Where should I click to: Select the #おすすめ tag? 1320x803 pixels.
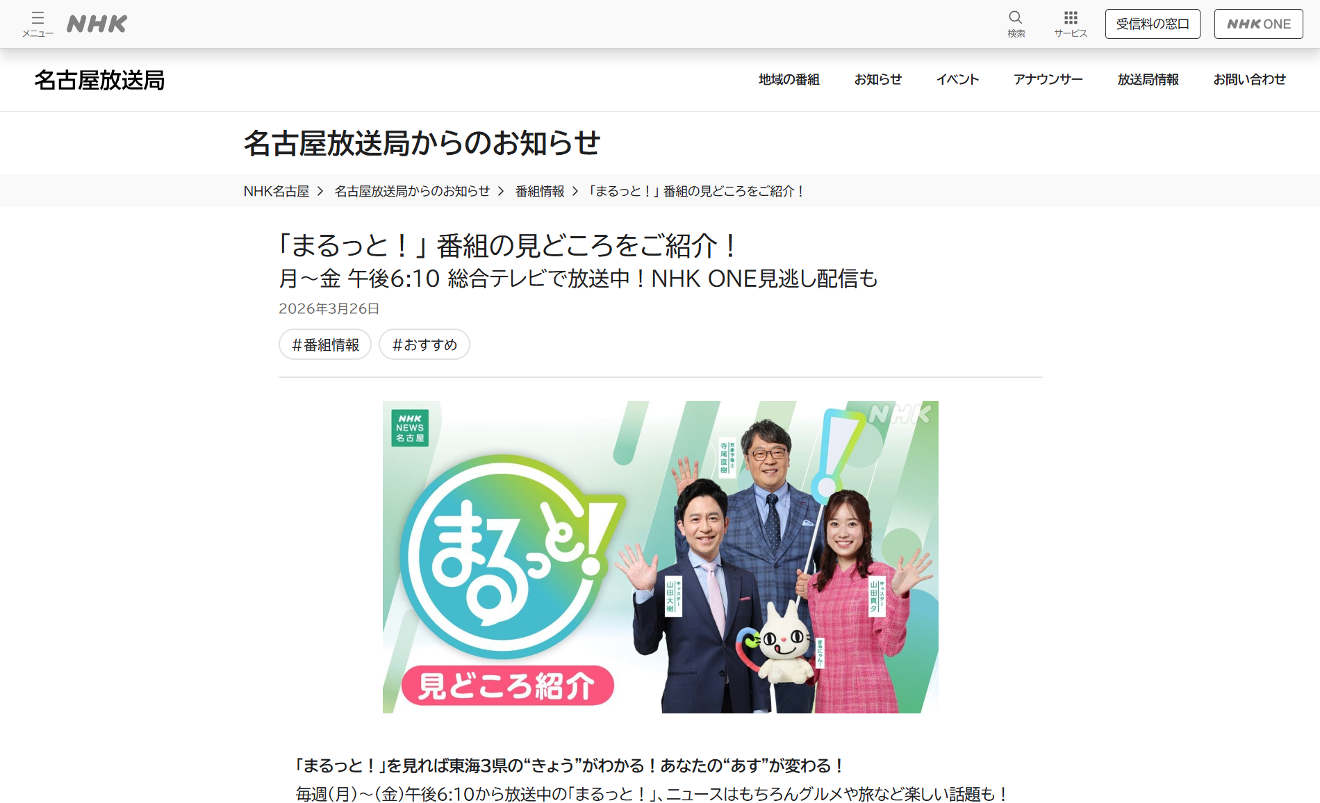click(x=424, y=345)
